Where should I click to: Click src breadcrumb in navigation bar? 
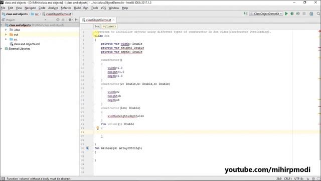[35, 14]
